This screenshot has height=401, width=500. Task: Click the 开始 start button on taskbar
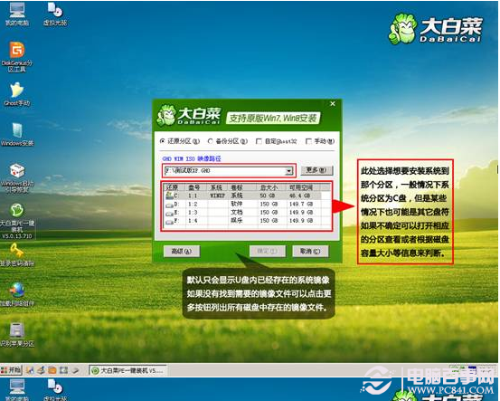(11, 370)
